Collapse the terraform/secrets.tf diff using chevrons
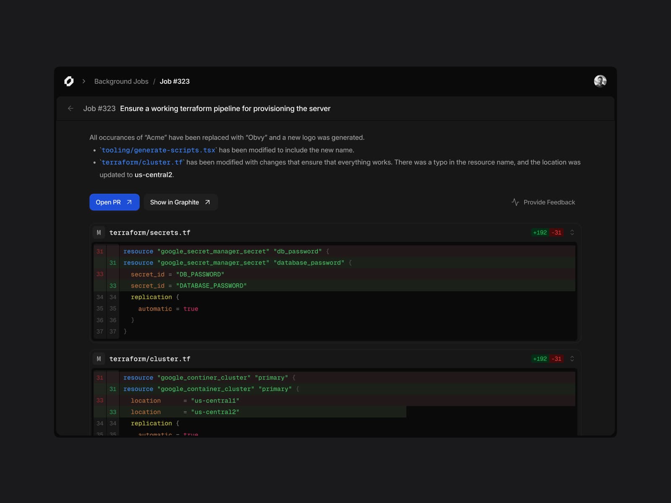This screenshot has height=503, width=671. point(572,233)
